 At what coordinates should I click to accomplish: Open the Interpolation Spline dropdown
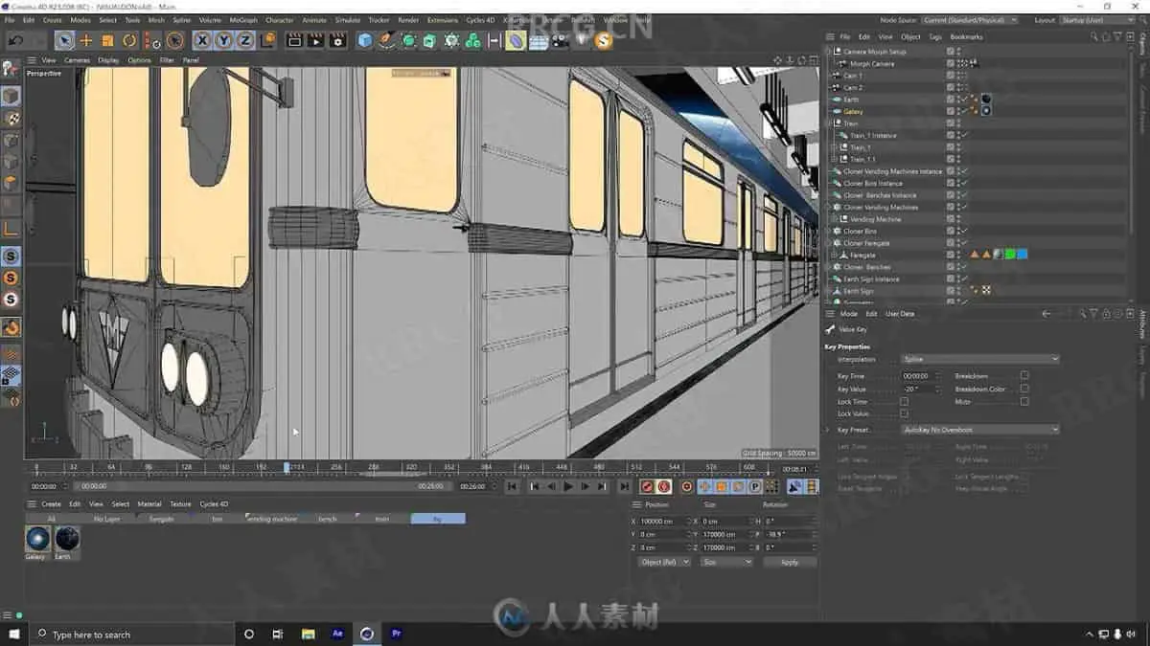click(979, 359)
